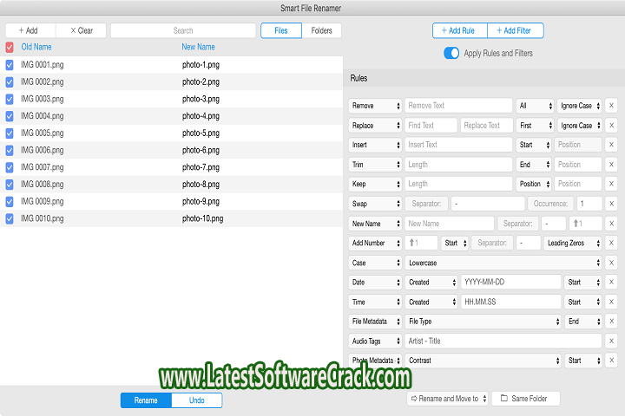625x416 pixels.
Task: Select the Undo segment
Action: tap(197, 400)
